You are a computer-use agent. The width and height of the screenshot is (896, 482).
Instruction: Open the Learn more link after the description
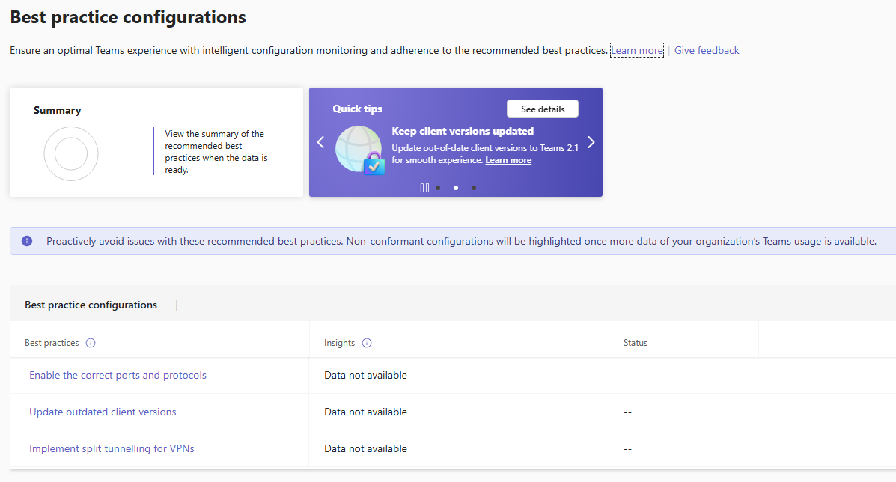pyautogui.click(x=636, y=50)
